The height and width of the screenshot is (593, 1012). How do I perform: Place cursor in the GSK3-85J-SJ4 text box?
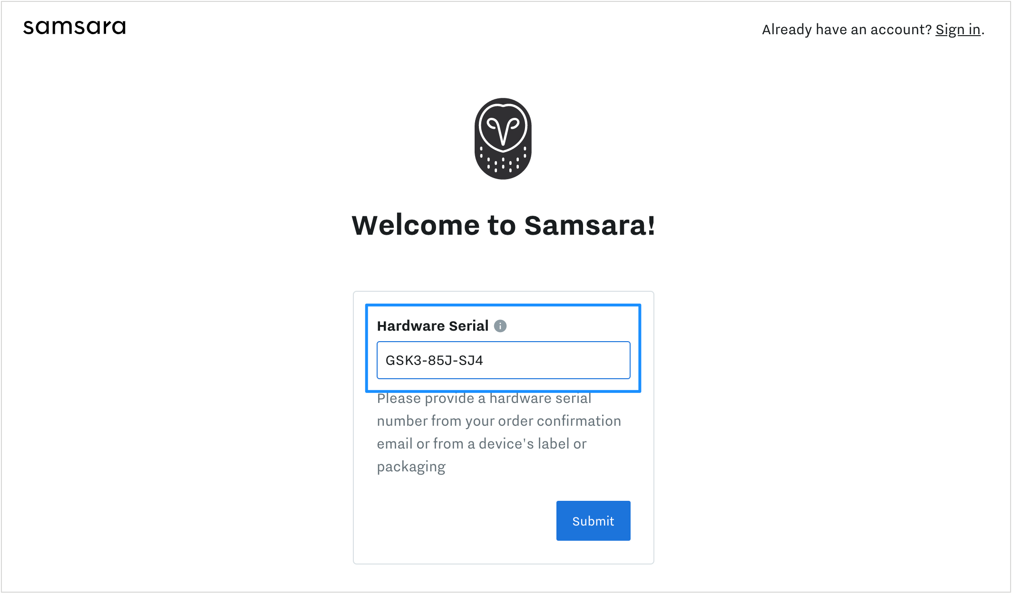[x=503, y=360]
